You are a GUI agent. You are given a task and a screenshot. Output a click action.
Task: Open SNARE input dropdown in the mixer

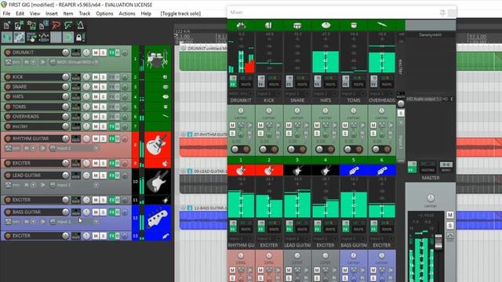297,94
